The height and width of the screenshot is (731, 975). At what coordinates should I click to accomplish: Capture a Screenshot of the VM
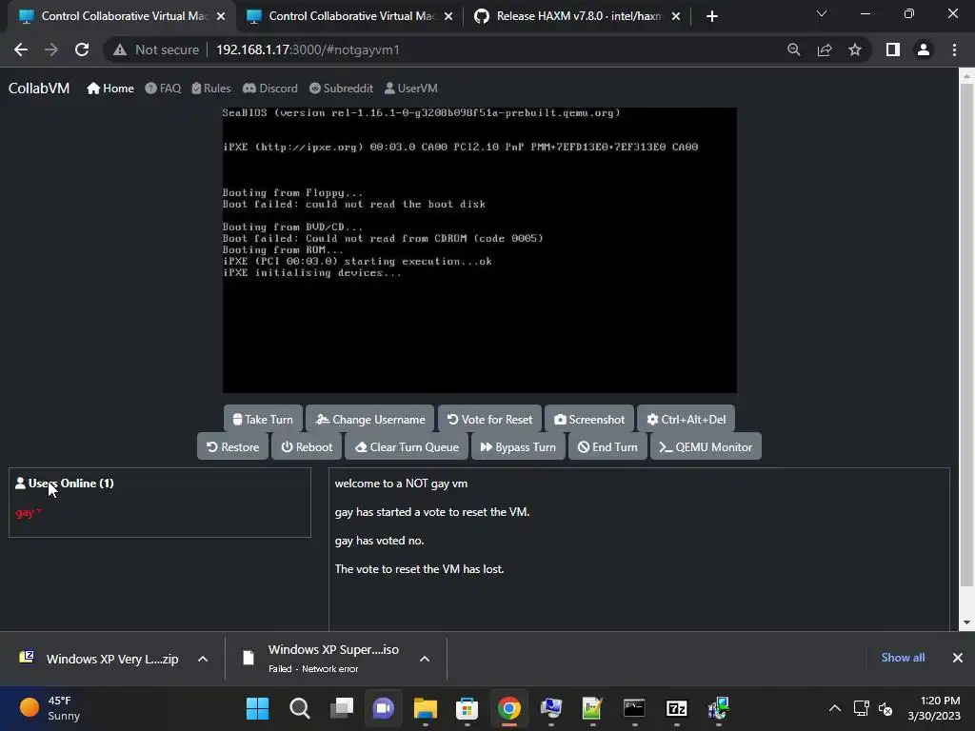tap(589, 419)
